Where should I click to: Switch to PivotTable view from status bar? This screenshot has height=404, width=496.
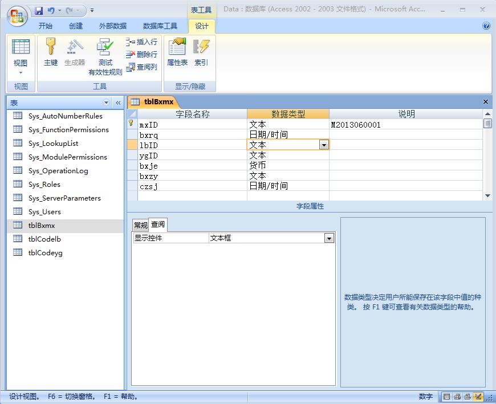click(457, 397)
